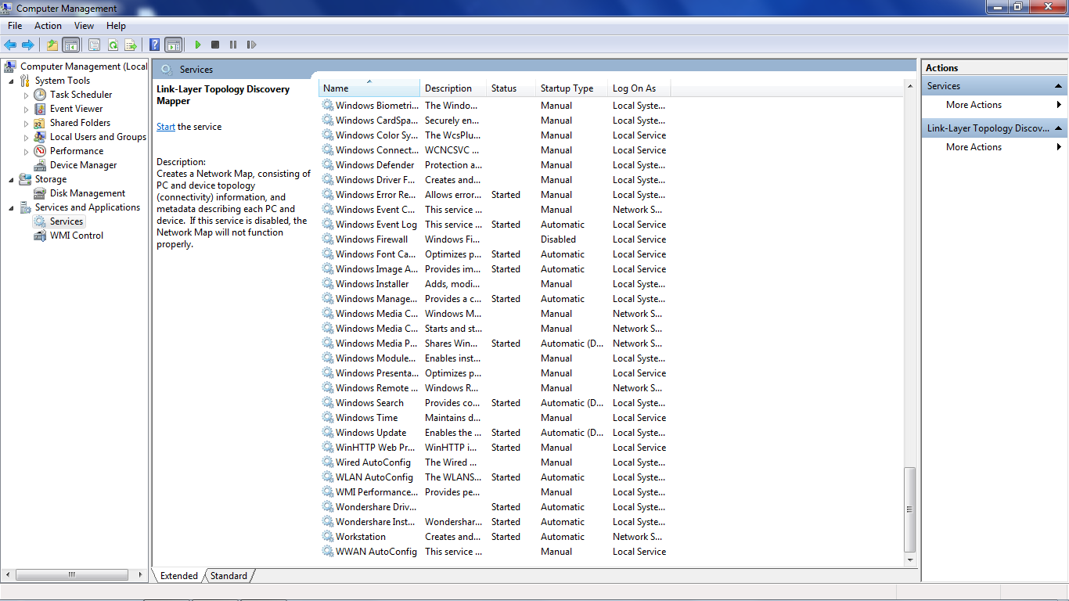Select the Windows Defender gear icon
Screen dimensions: 1069x601
coord(328,165)
